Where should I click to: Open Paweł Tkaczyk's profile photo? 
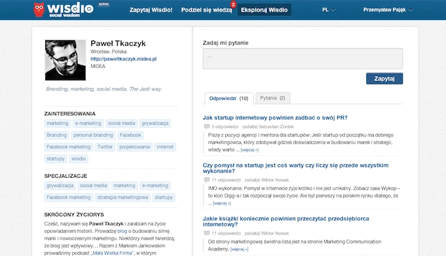[x=65, y=60]
